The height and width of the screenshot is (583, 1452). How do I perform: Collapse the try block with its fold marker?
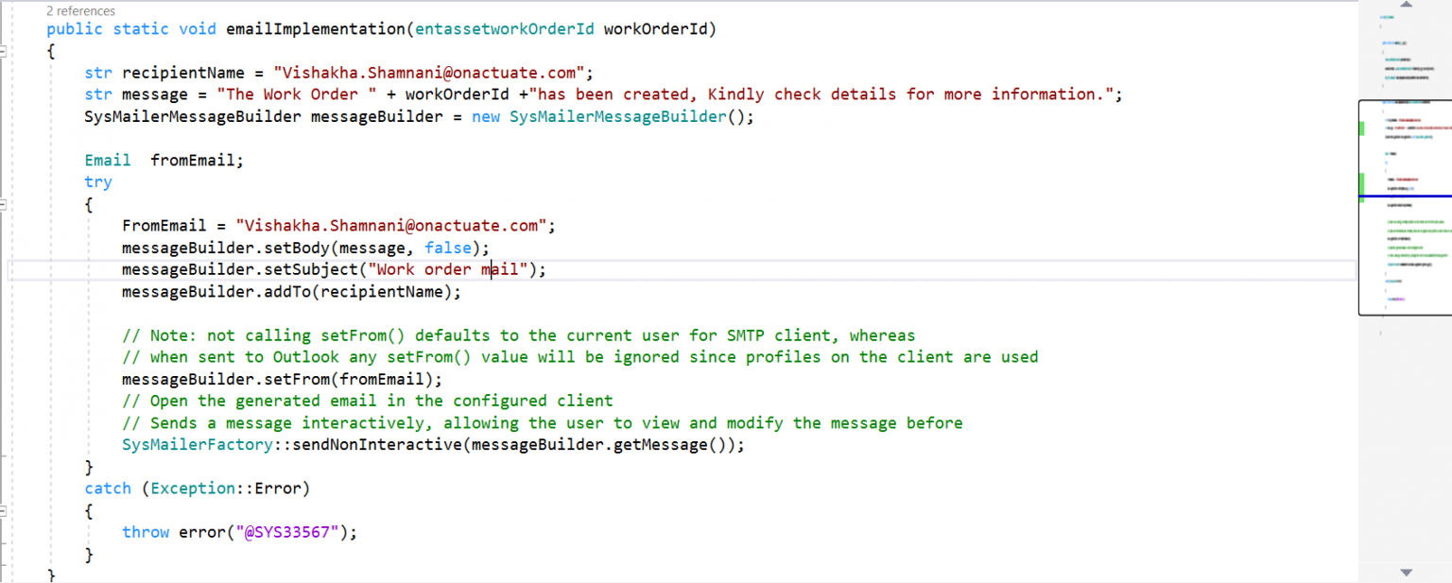(x=5, y=203)
